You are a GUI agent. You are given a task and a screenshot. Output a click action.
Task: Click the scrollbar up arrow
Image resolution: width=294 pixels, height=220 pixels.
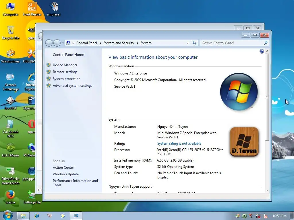[x=267, y=51]
